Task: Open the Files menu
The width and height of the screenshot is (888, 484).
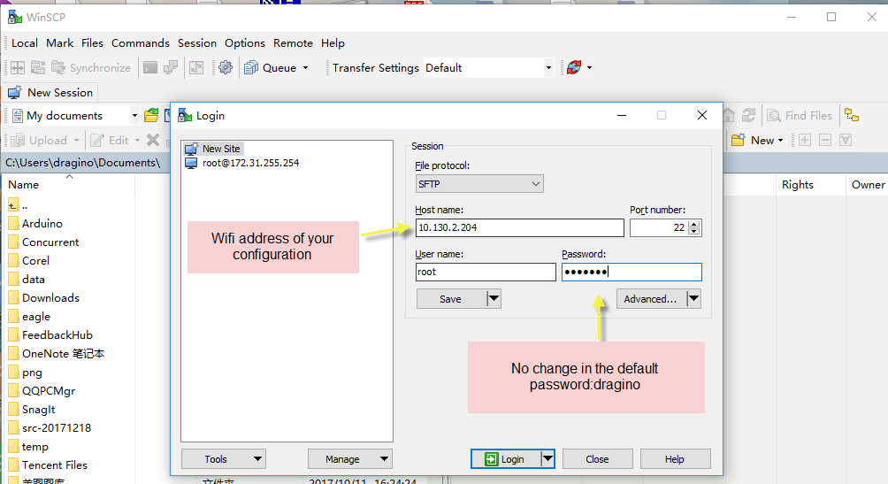Action: point(92,43)
